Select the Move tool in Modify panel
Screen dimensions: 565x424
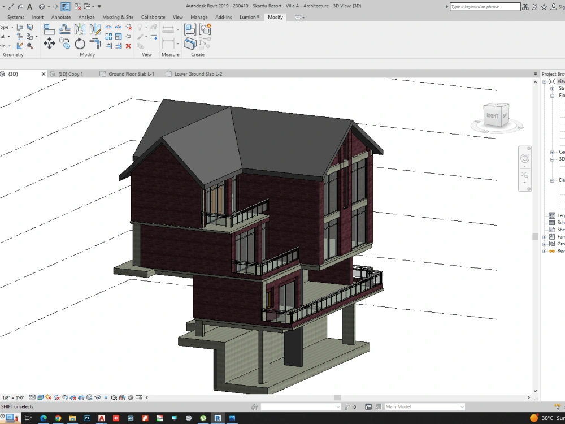(50, 44)
